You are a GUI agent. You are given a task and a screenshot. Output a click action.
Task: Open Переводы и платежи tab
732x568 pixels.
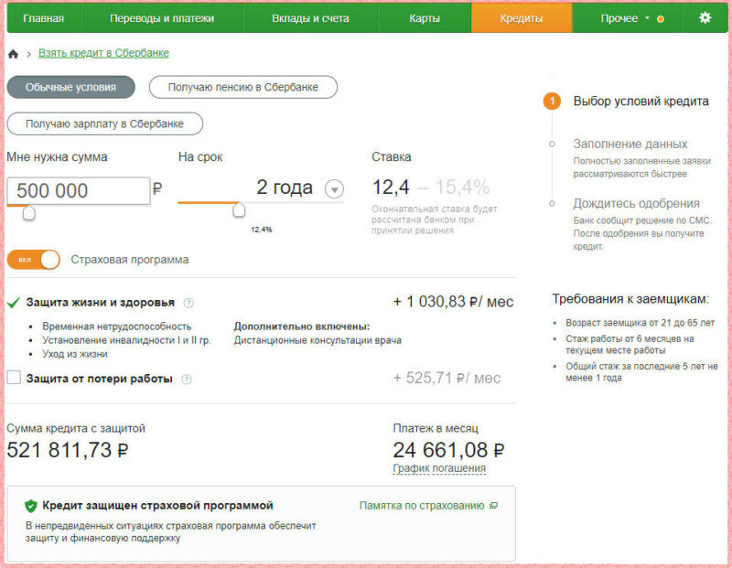pos(162,18)
